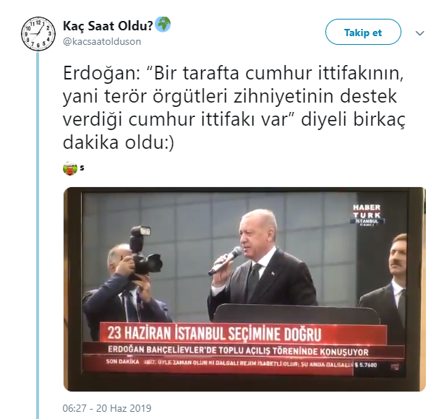Open the clock profile avatar
Image resolution: width=444 pixels, height=419 pixels.
(38, 34)
